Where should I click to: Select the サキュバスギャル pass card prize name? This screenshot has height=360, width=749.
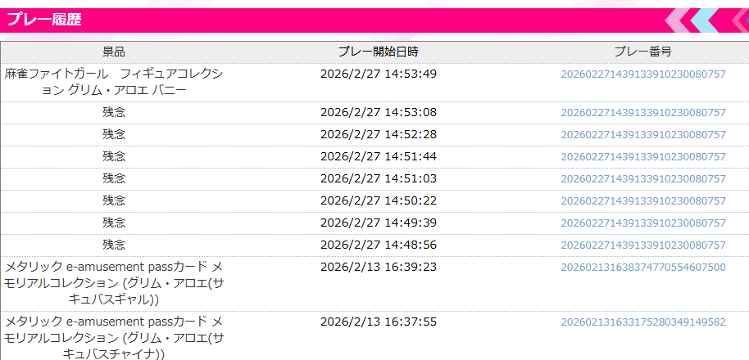click(x=114, y=283)
